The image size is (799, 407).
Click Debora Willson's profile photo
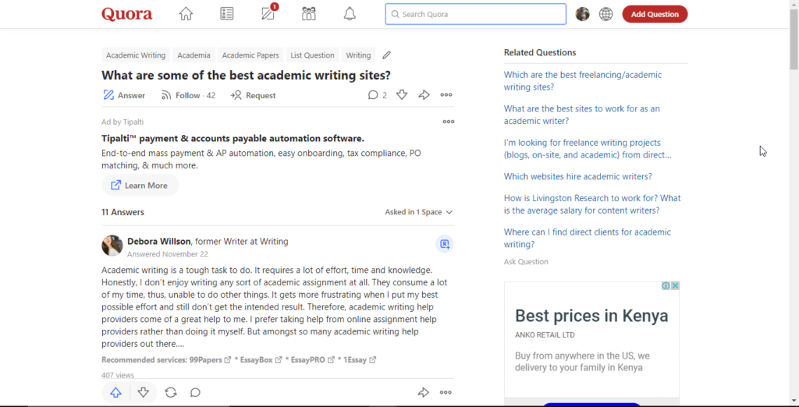point(112,246)
